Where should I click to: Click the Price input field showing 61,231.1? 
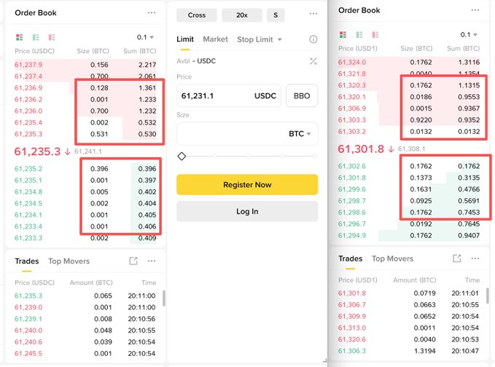[229, 96]
